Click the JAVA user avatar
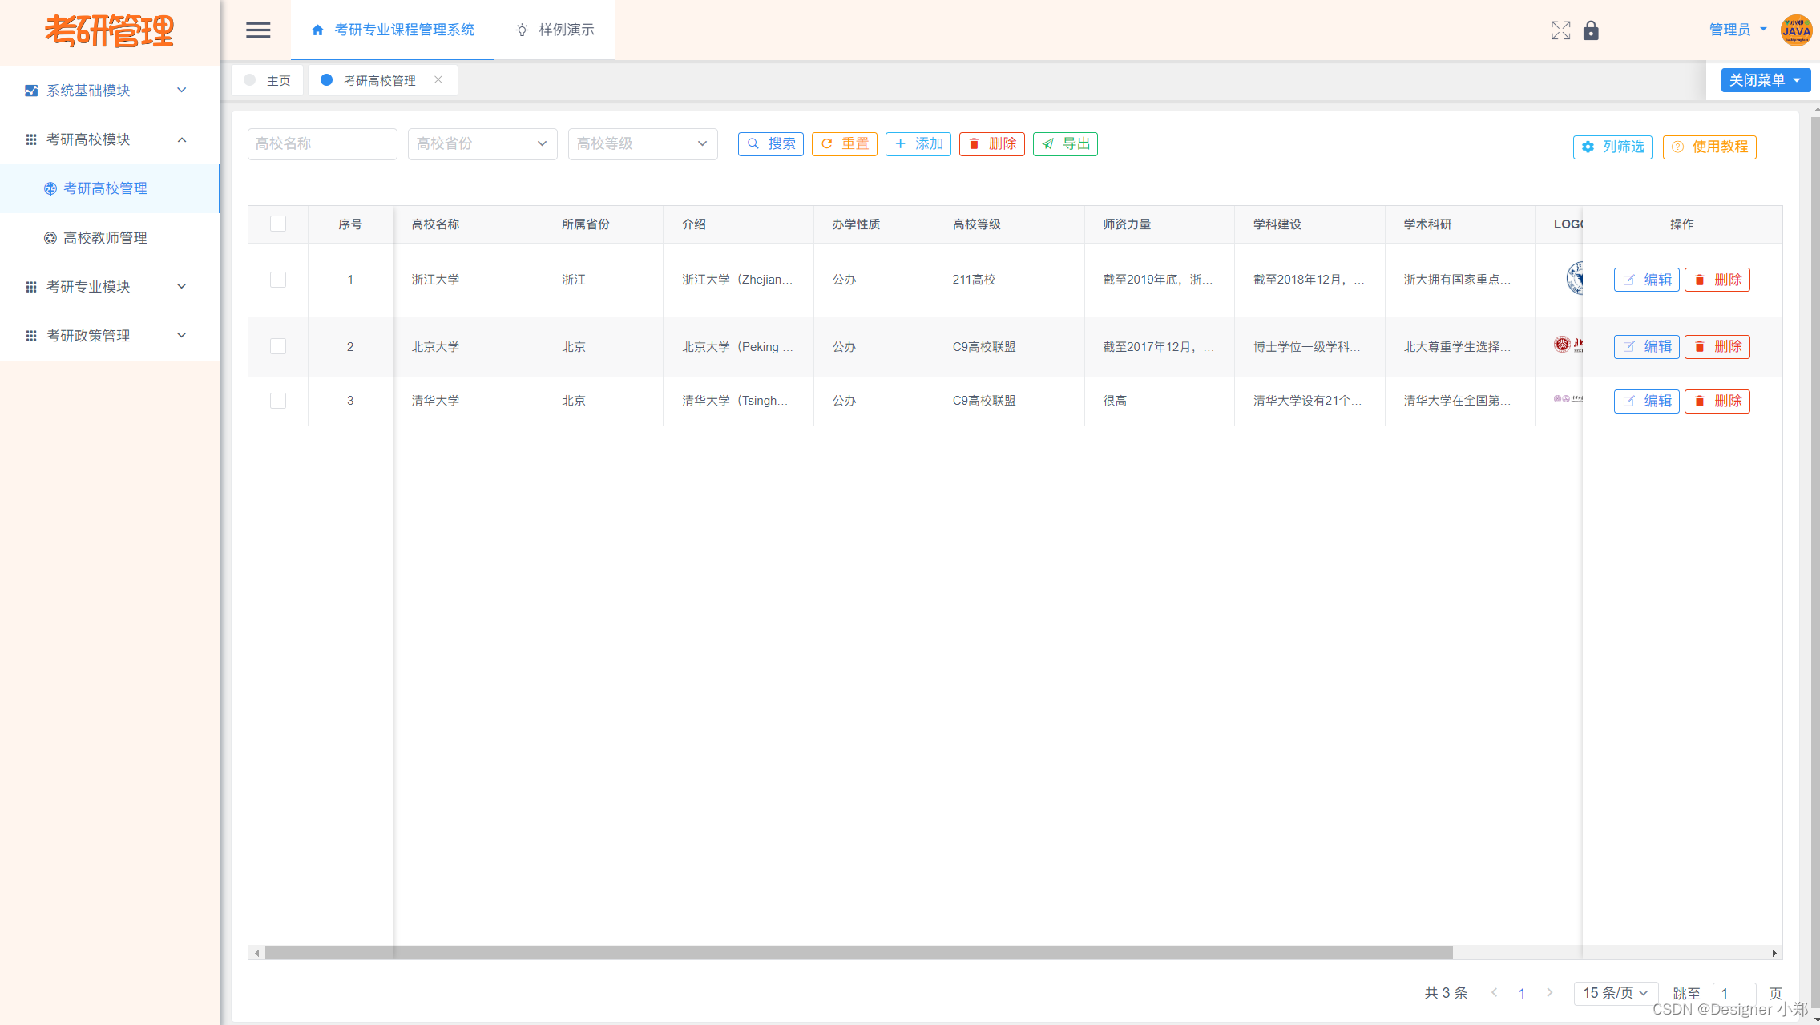 pos(1795,30)
